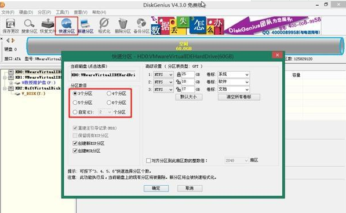Open the 查看(V) menu

point(81,12)
